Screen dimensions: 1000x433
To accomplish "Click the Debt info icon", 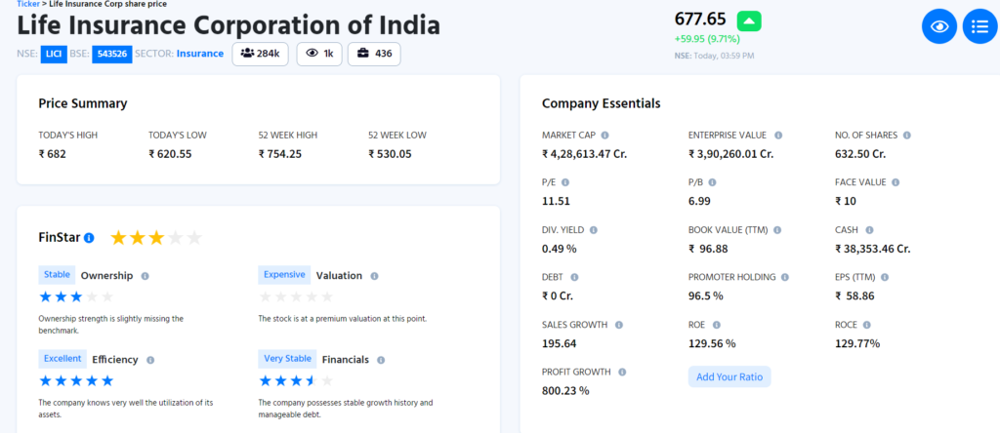I will 574,277.
